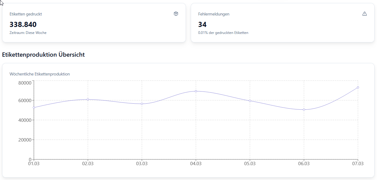Click the 338.840 labels printed value
Viewport: 377px width, 180px height.
(23, 25)
